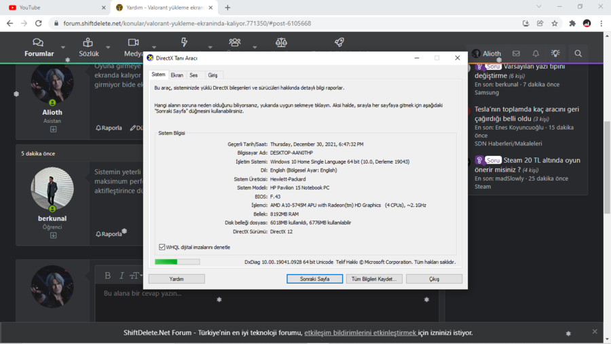
Task: Click etkileşim bildirimlerini etkinleştirmek link
Action: (360, 332)
